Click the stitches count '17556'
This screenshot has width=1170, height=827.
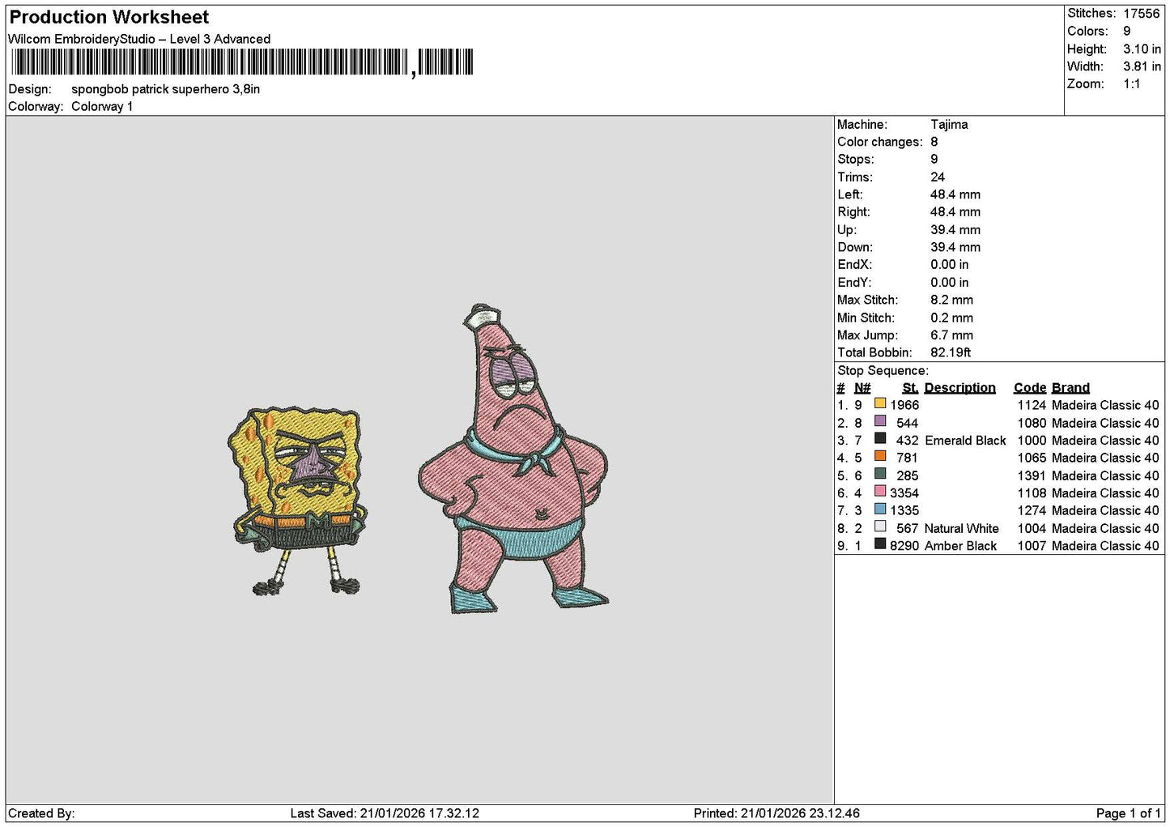tap(1141, 14)
